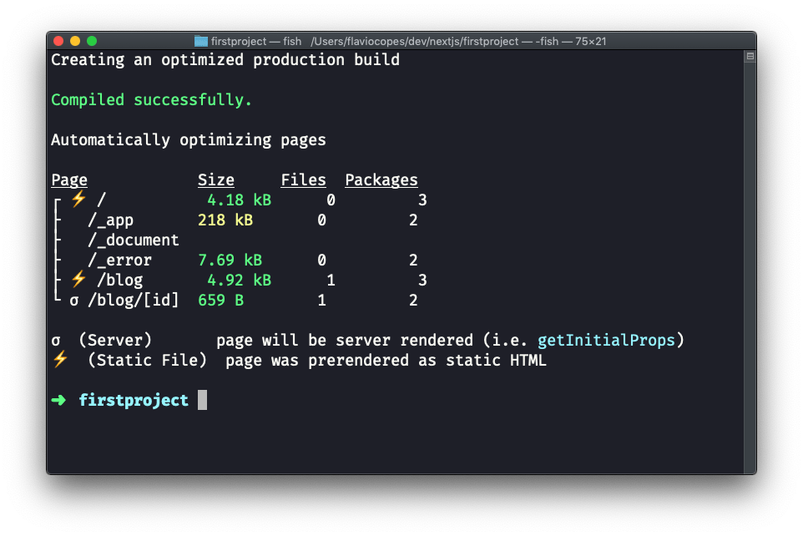
Task: Click the lightning icon next to /blog
Action: (x=78, y=280)
